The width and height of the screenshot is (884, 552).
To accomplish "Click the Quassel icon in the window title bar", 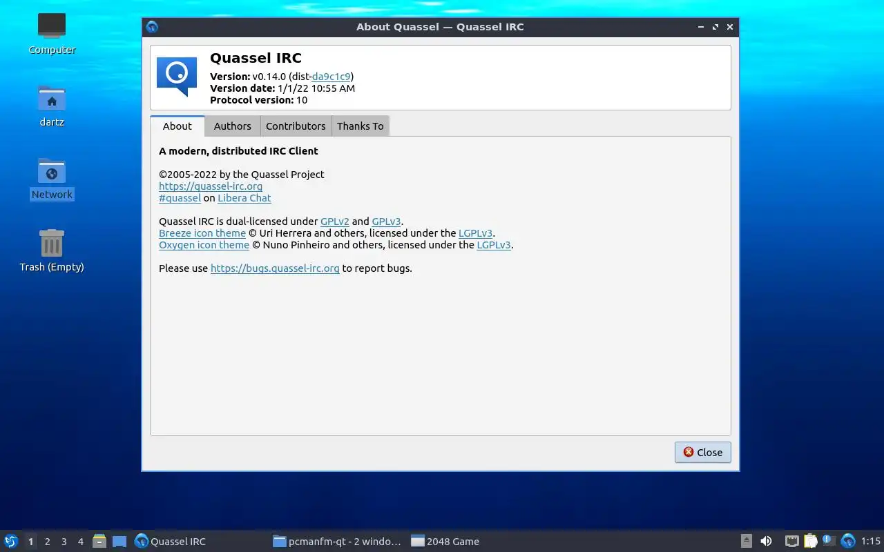I will coord(152,27).
